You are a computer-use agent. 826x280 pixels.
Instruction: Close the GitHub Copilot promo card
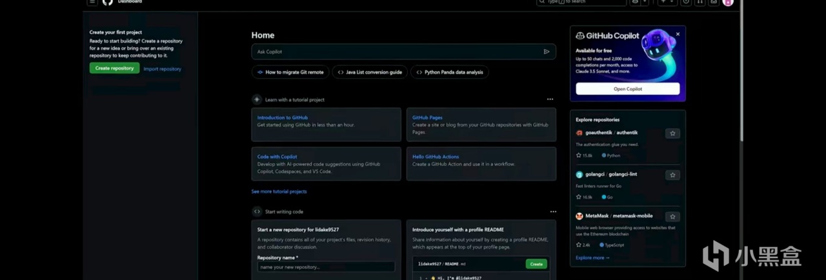tap(678, 34)
